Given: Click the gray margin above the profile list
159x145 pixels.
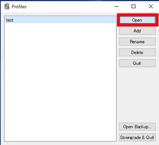Looking at the screenshot, I should [60, 14].
